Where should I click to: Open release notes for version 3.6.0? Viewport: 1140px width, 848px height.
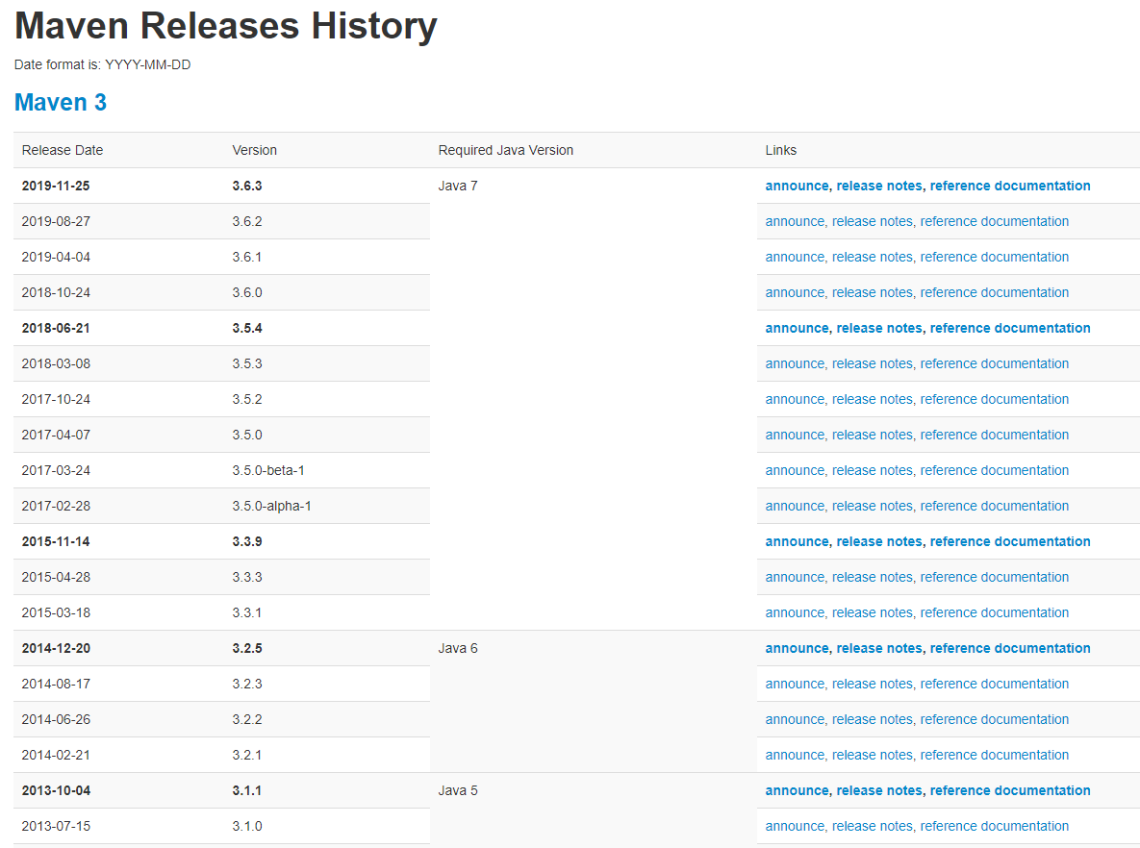pos(873,293)
